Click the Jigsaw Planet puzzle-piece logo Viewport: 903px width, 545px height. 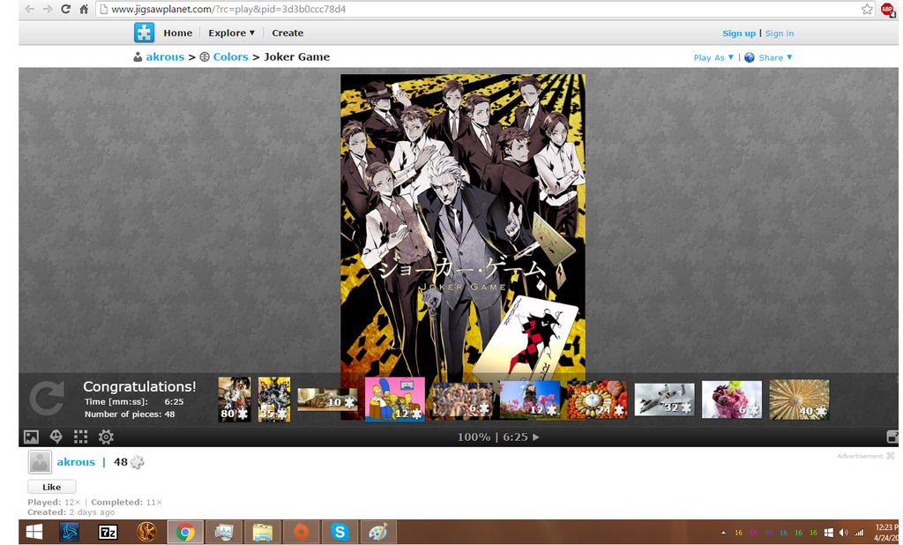144,33
